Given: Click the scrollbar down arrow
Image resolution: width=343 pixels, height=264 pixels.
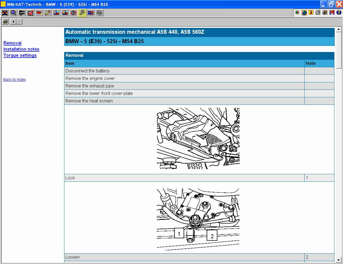Looking at the screenshot, I should coord(339,260).
